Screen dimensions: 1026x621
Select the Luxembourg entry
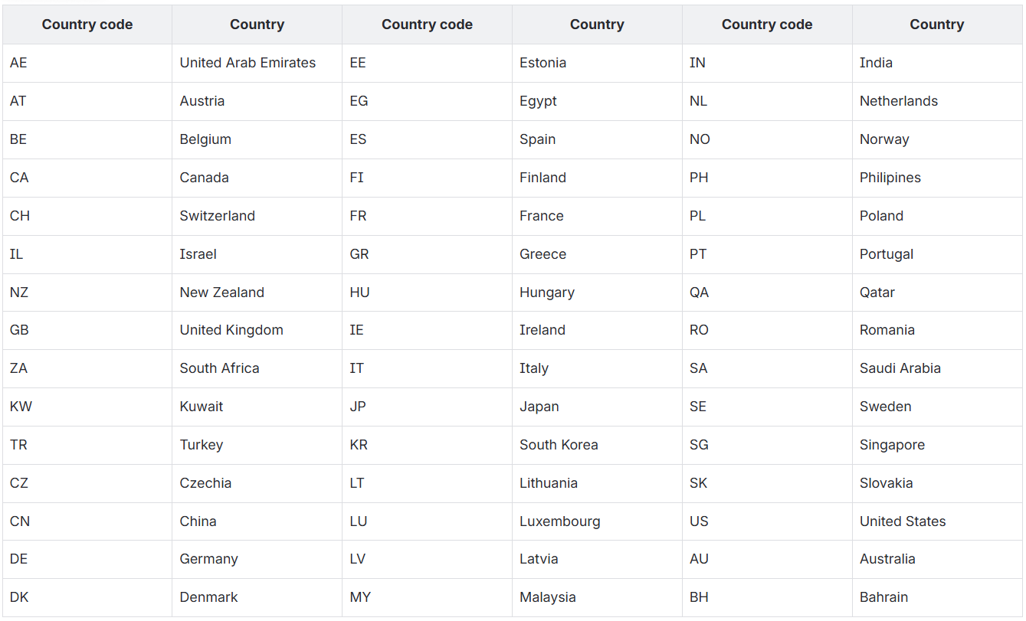coord(559,521)
